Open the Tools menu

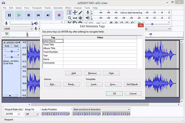pyautogui.click(x=87, y=8)
